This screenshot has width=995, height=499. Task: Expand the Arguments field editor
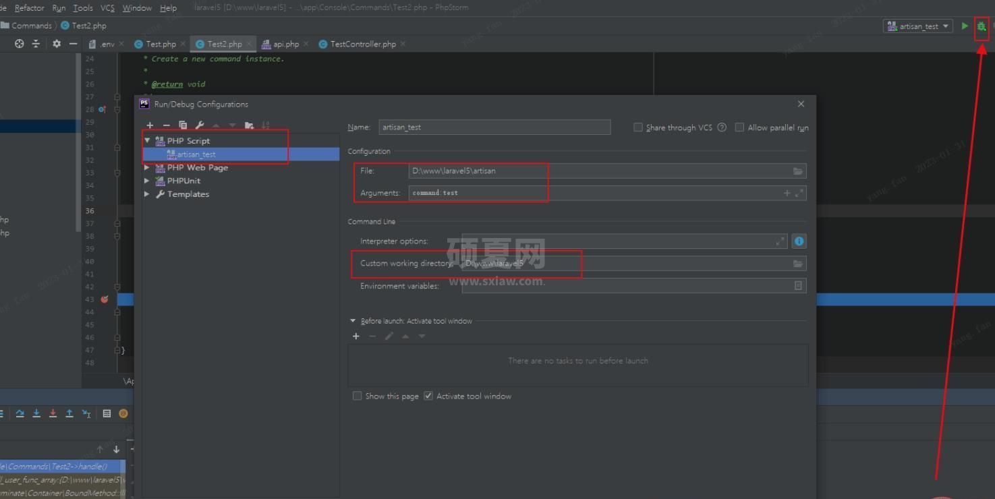pyautogui.click(x=799, y=193)
